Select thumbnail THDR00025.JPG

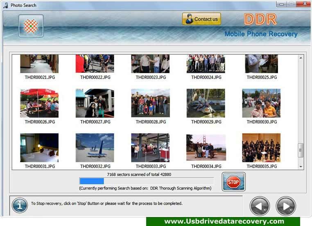(262, 64)
